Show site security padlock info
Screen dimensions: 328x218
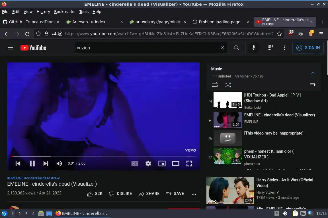(x=46, y=34)
